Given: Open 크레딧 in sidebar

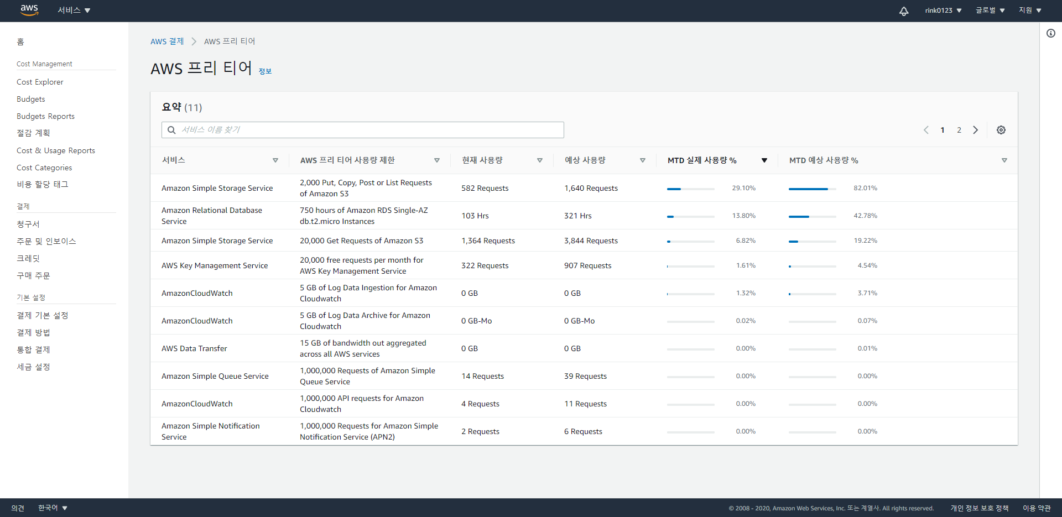Looking at the screenshot, I should (28, 259).
